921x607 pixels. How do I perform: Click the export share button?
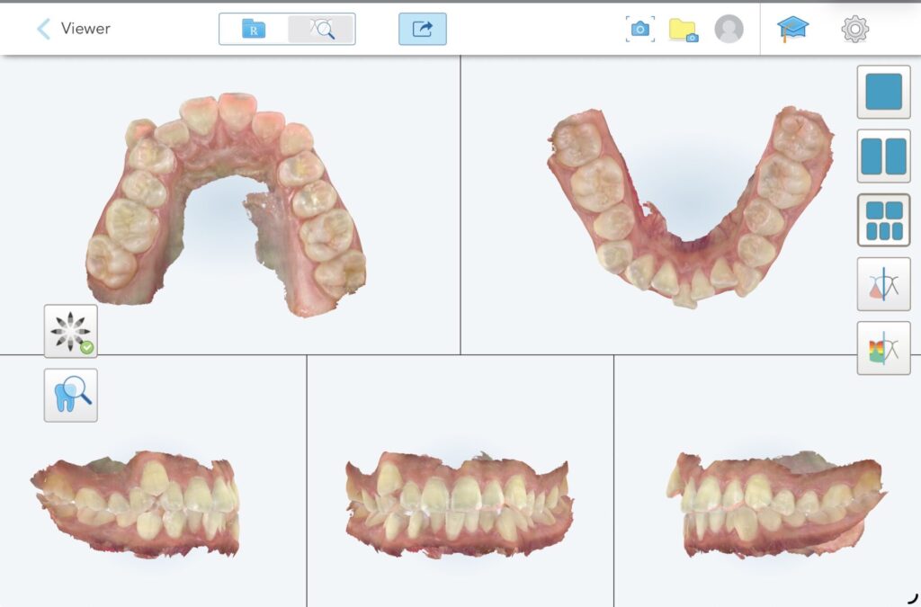click(423, 29)
